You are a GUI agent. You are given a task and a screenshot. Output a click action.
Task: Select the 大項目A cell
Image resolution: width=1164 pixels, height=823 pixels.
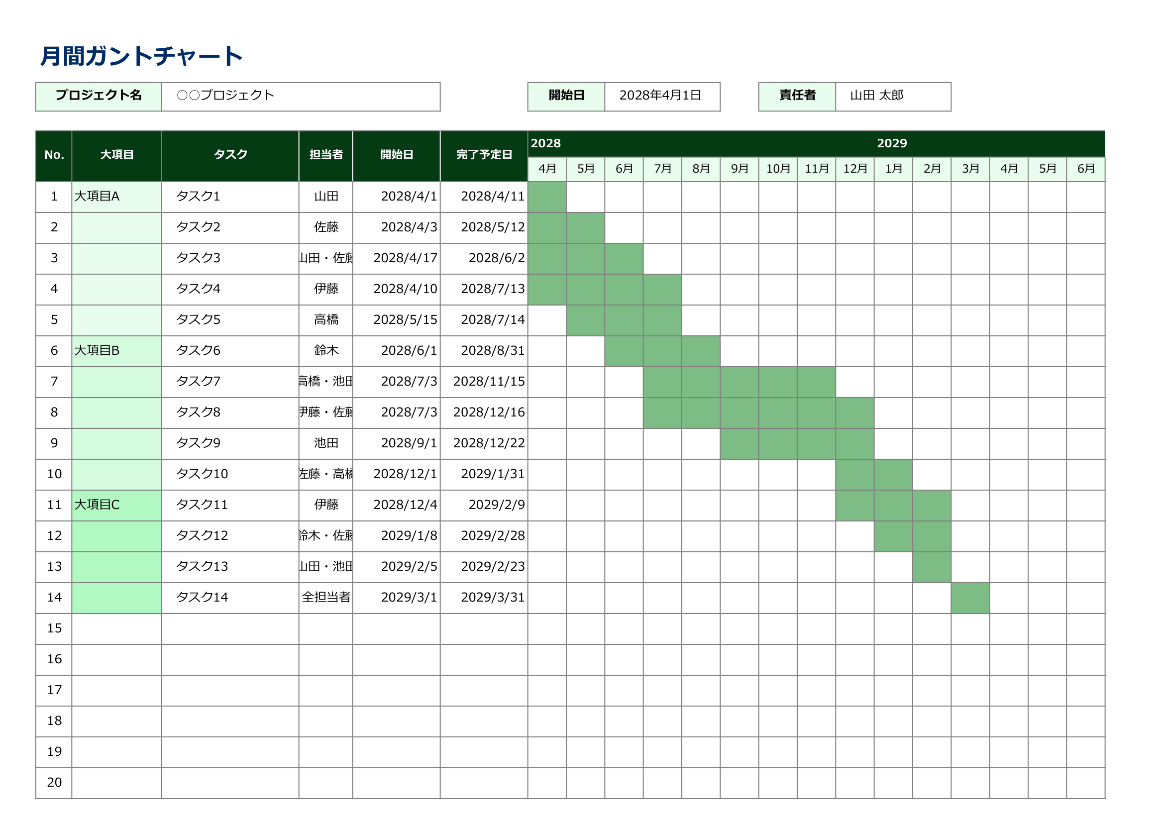click(x=116, y=197)
